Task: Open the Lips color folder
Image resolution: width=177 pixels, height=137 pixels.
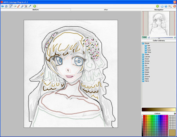Action: click(x=148, y=48)
